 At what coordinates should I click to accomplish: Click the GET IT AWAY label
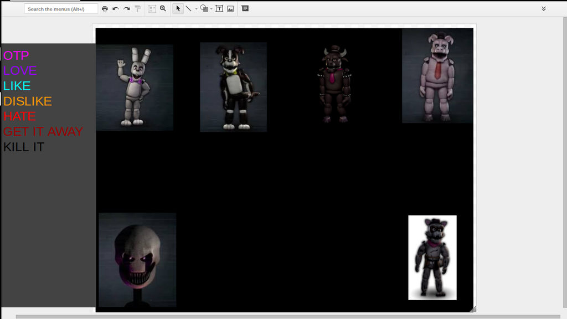point(43,132)
